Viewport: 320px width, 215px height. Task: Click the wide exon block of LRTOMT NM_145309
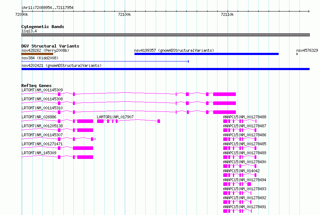pyautogui.click(x=85, y=157)
